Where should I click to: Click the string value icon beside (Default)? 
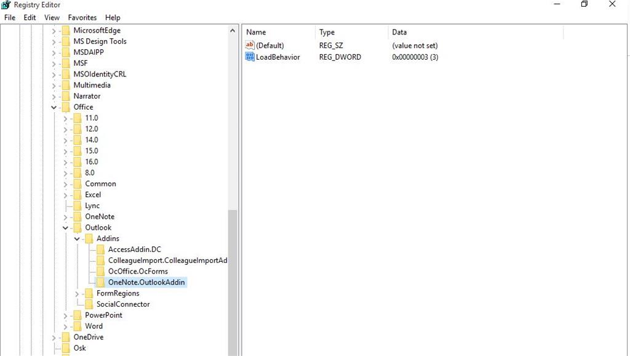[x=250, y=45]
